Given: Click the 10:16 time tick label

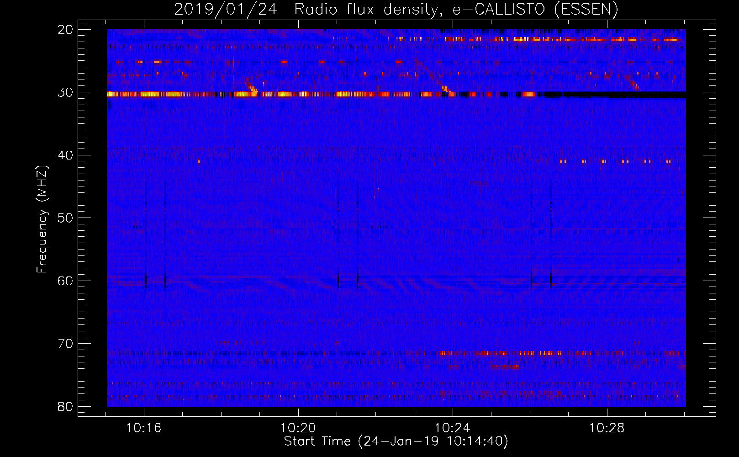Looking at the screenshot, I should click(144, 428).
